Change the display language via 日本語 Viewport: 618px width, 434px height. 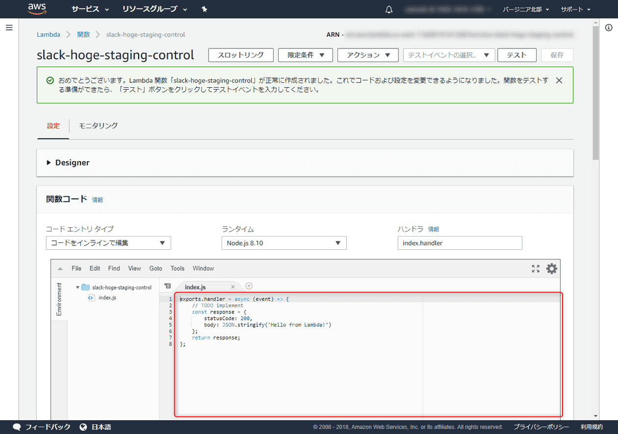pyautogui.click(x=100, y=427)
